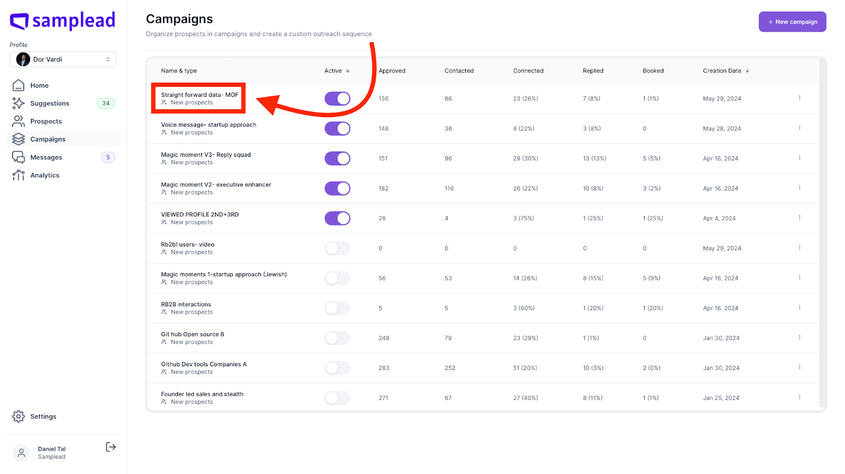Click Replied value 13 (13%)
Screen dimensions: 845x474
tap(595, 158)
